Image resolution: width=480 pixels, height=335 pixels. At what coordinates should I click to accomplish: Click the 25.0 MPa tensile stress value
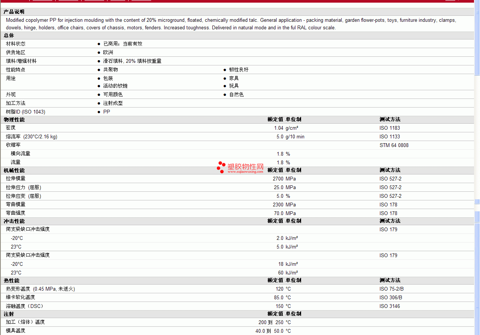[x=285, y=187]
